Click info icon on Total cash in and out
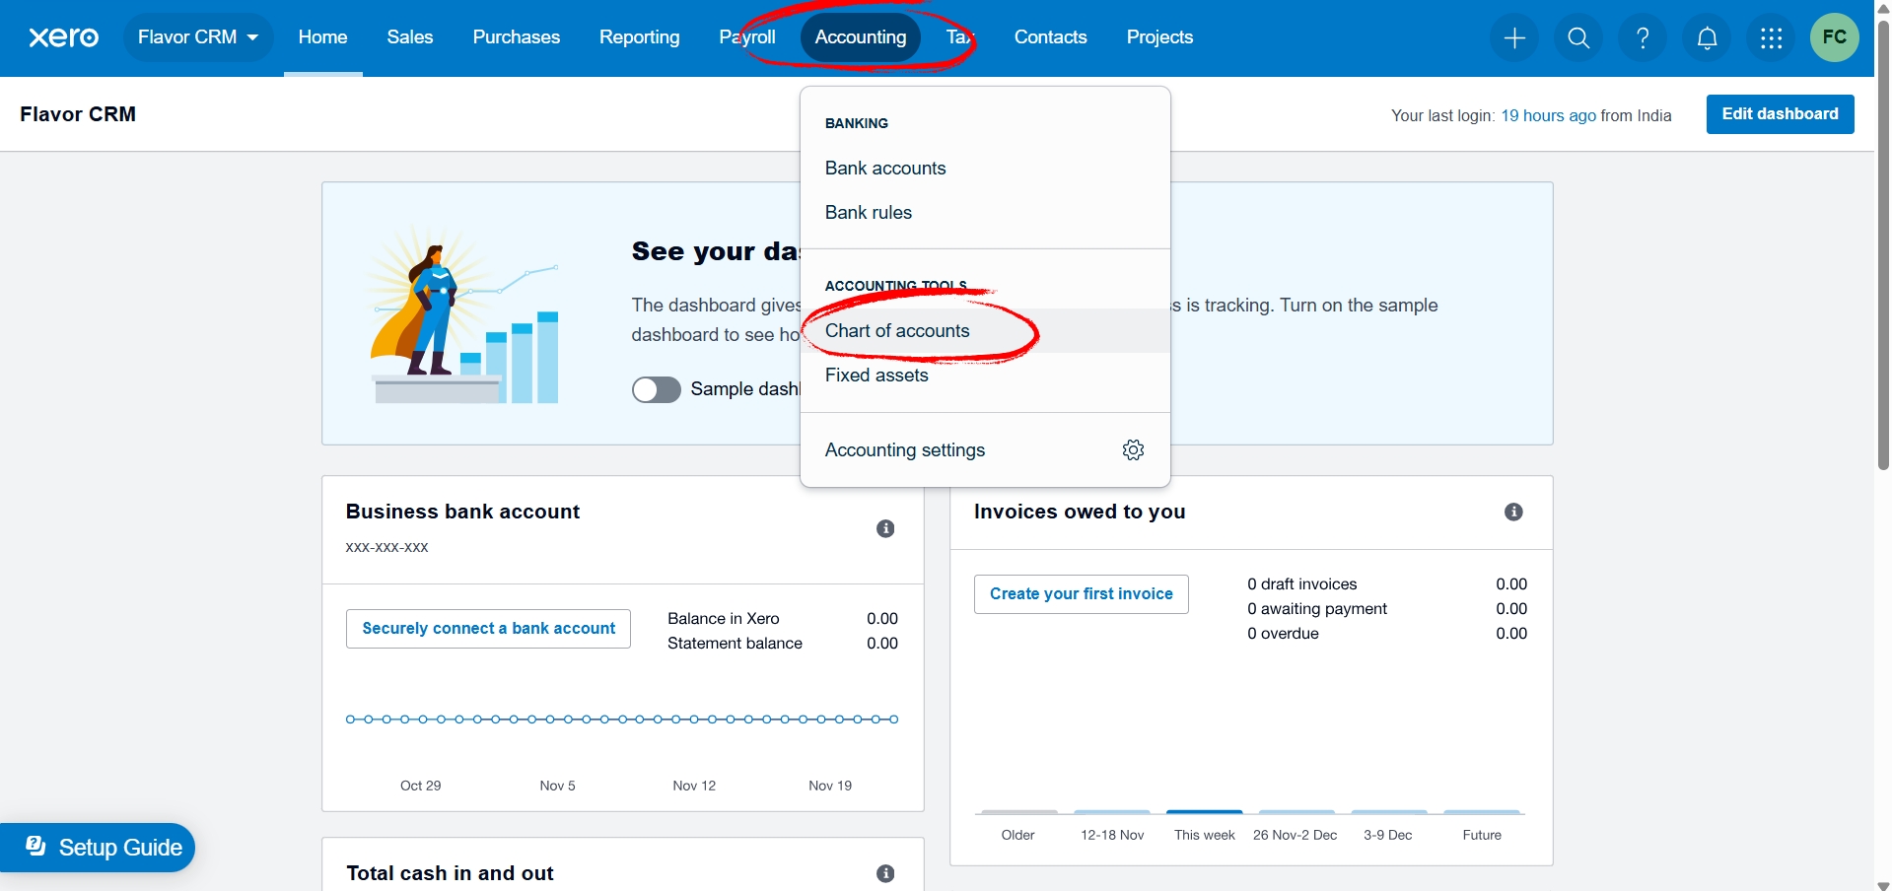 coord(885,873)
